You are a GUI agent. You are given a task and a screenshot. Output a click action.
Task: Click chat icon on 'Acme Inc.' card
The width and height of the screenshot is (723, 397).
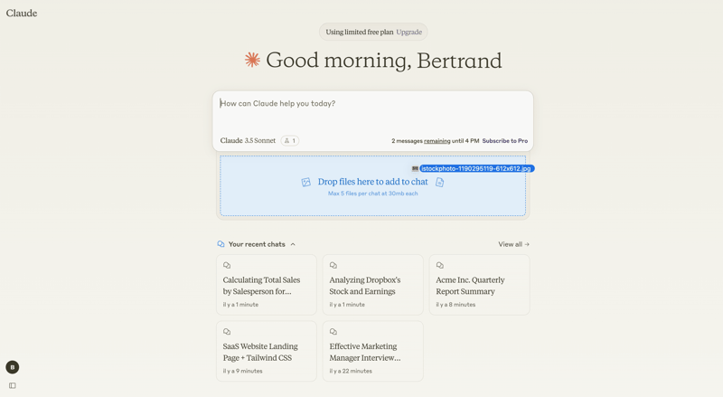point(440,266)
